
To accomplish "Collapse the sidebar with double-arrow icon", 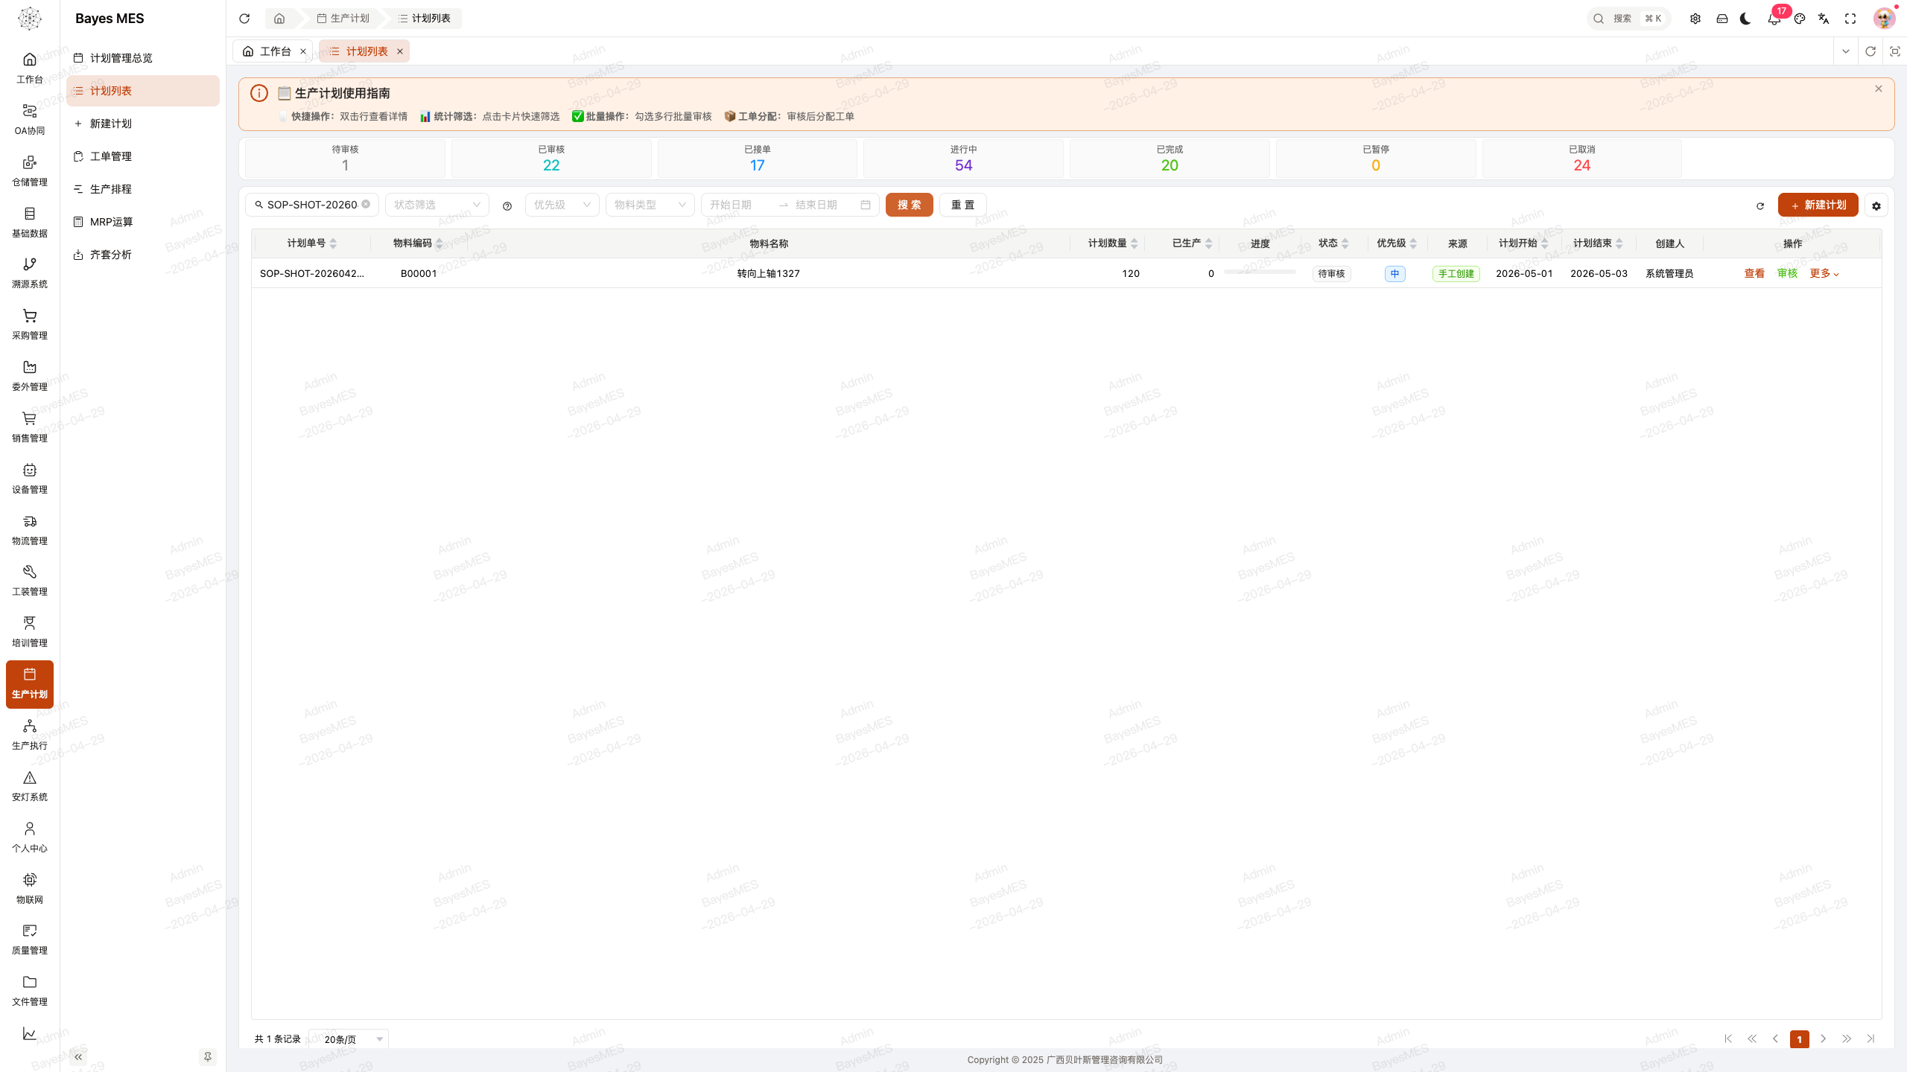I will click(78, 1056).
